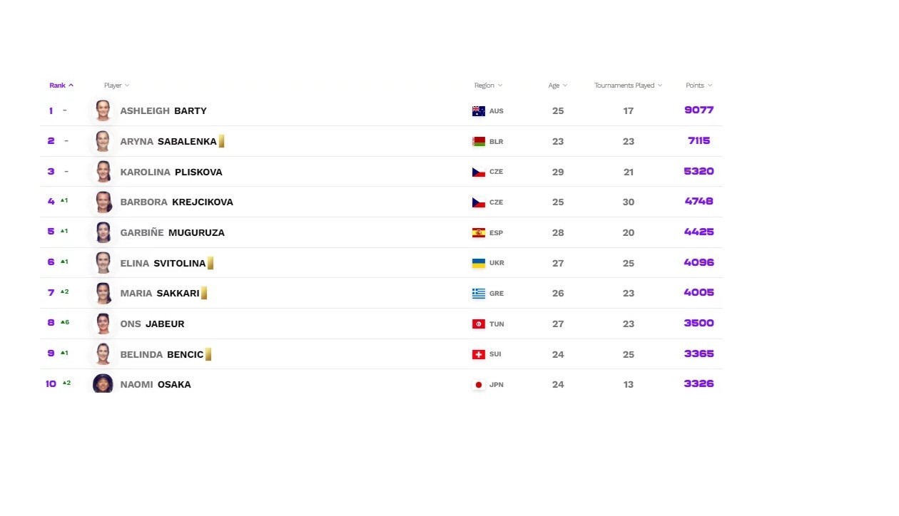Click Karolina Pliskova's profile photo
This screenshot has height=516, width=899.
point(103,172)
